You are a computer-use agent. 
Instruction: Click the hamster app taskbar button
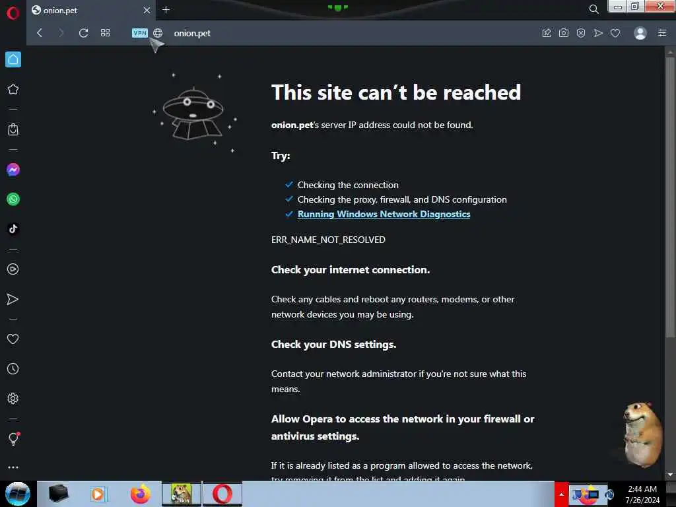click(x=182, y=494)
